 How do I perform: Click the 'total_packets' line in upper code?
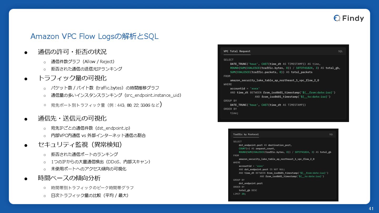pyautogui.click(x=271, y=72)
